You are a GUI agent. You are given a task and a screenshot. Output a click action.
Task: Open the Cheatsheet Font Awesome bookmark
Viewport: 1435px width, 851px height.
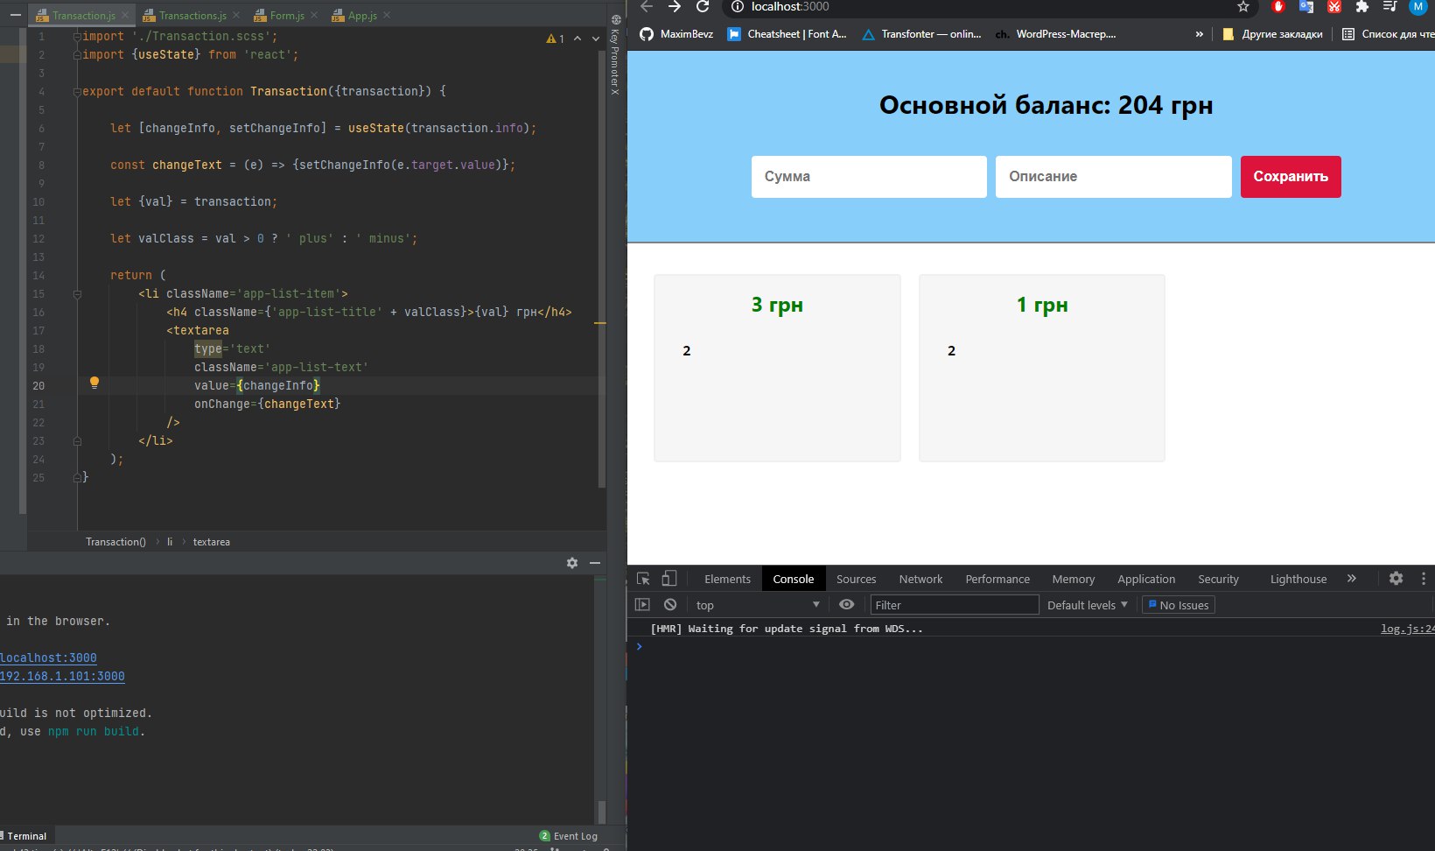(x=787, y=34)
